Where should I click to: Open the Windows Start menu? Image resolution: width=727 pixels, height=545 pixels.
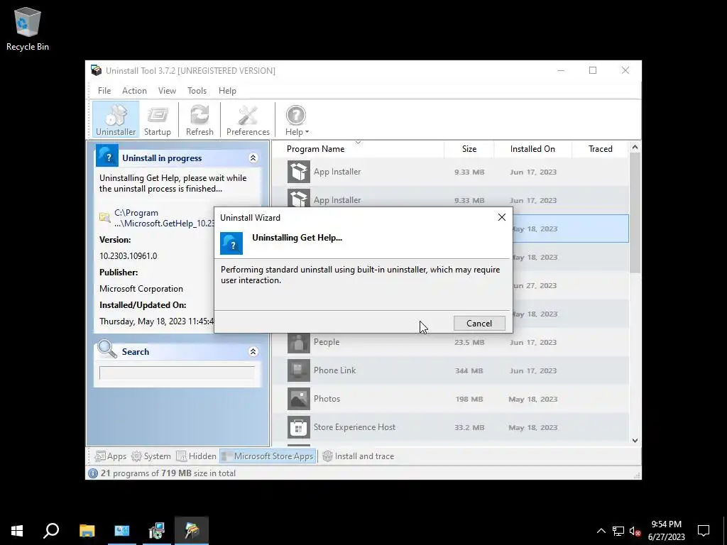pos(17,531)
